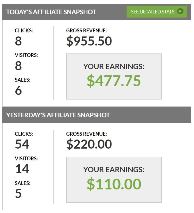Screen dimensions: 194x213
Task: Click the play arrow icon in stats button
Action: (180, 12)
